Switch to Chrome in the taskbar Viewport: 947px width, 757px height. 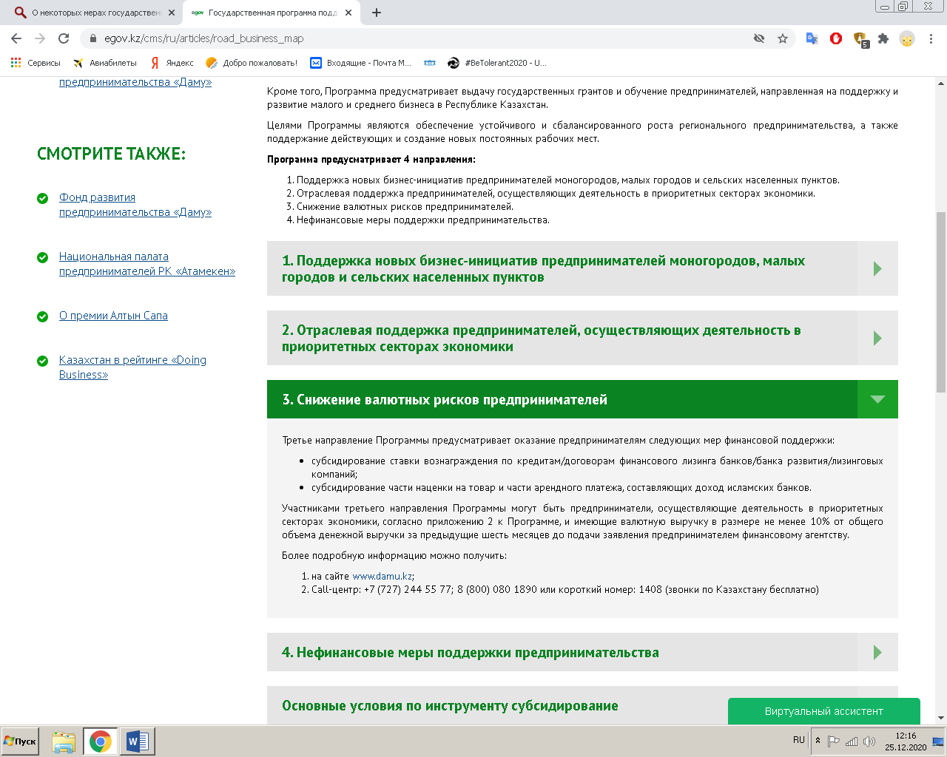click(x=101, y=741)
